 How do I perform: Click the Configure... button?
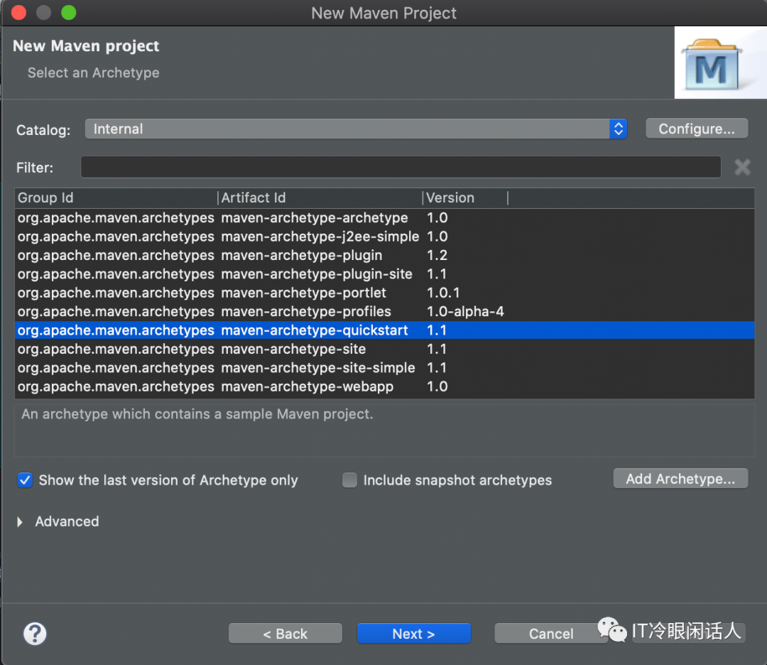[x=697, y=129]
